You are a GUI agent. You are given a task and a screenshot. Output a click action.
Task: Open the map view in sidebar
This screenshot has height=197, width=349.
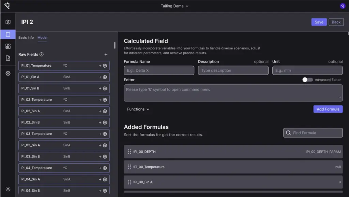click(8, 22)
